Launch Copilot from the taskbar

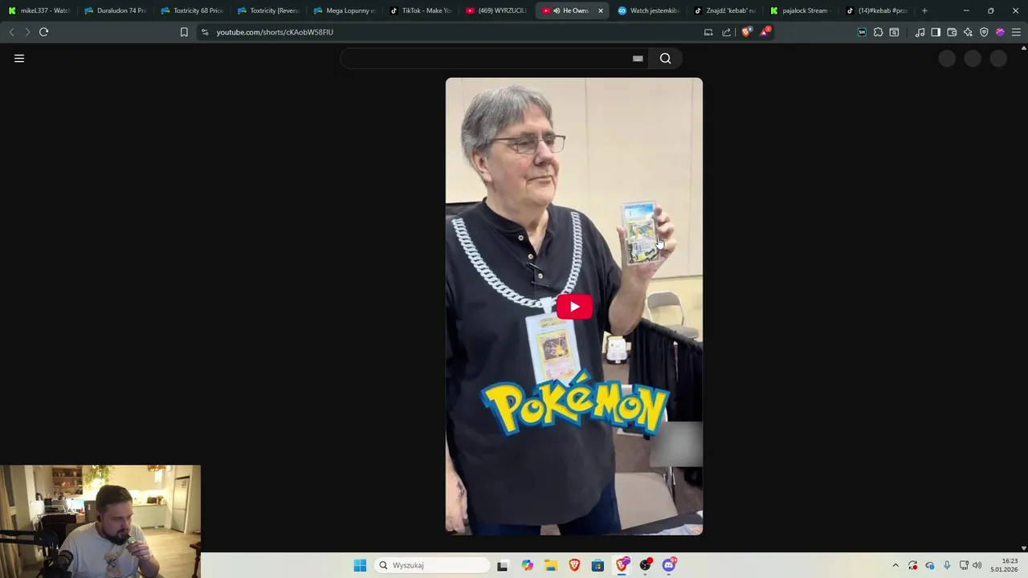click(x=527, y=565)
